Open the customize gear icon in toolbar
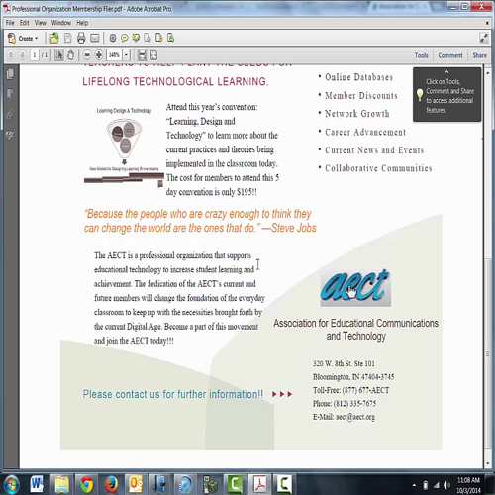 [113, 39]
